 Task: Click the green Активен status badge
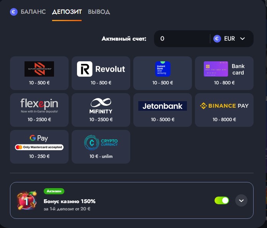pyautogui.click(x=54, y=191)
